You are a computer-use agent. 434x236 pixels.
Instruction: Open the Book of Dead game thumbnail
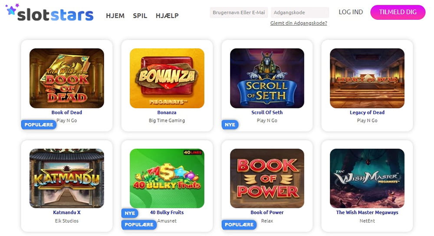67,78
